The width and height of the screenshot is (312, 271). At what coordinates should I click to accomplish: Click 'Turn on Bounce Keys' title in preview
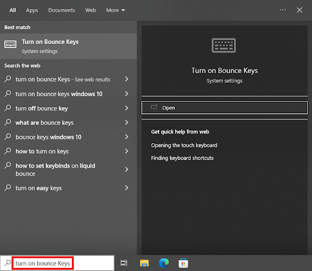coord(224,71)
